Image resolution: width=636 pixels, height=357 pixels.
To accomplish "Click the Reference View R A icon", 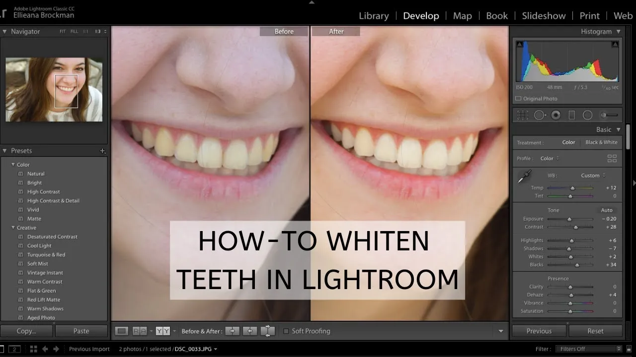I will point(140,331).
